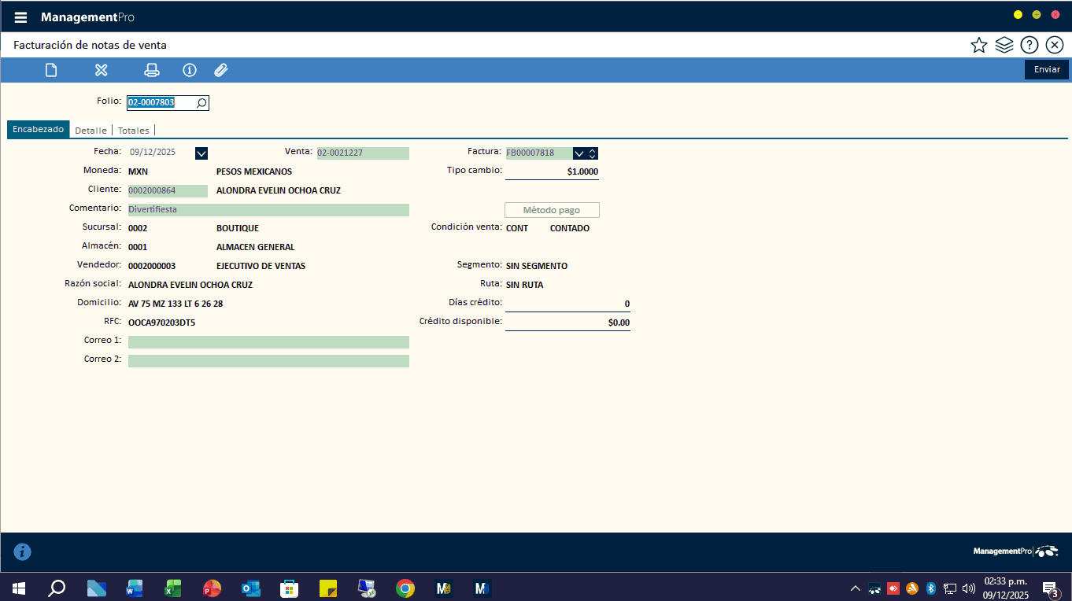Screen dimensions: 1072x601
Task: Expand the Factura dropdown arrow
Action: [x=579, y=153]
